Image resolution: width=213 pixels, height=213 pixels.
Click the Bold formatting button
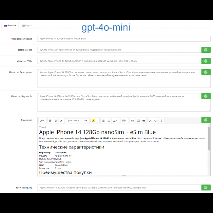pos(50,121)
